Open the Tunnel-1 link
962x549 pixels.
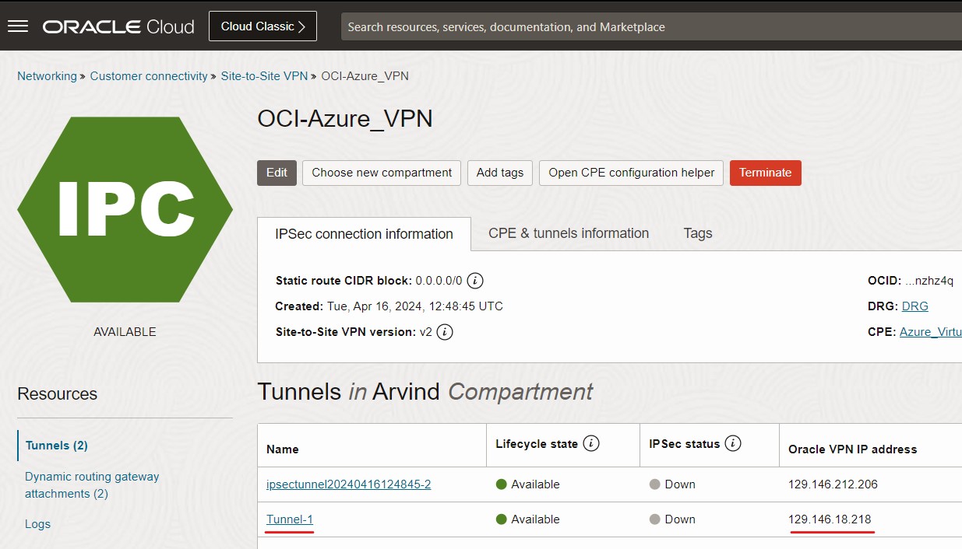pyautogui.click(x=290, y=519)
